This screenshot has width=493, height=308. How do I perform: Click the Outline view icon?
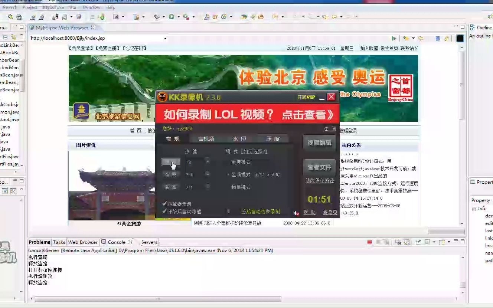473,27
